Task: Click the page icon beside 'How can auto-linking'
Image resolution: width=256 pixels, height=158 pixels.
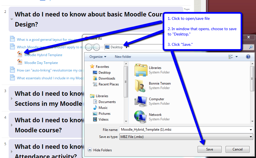Action: coord(12,70)
